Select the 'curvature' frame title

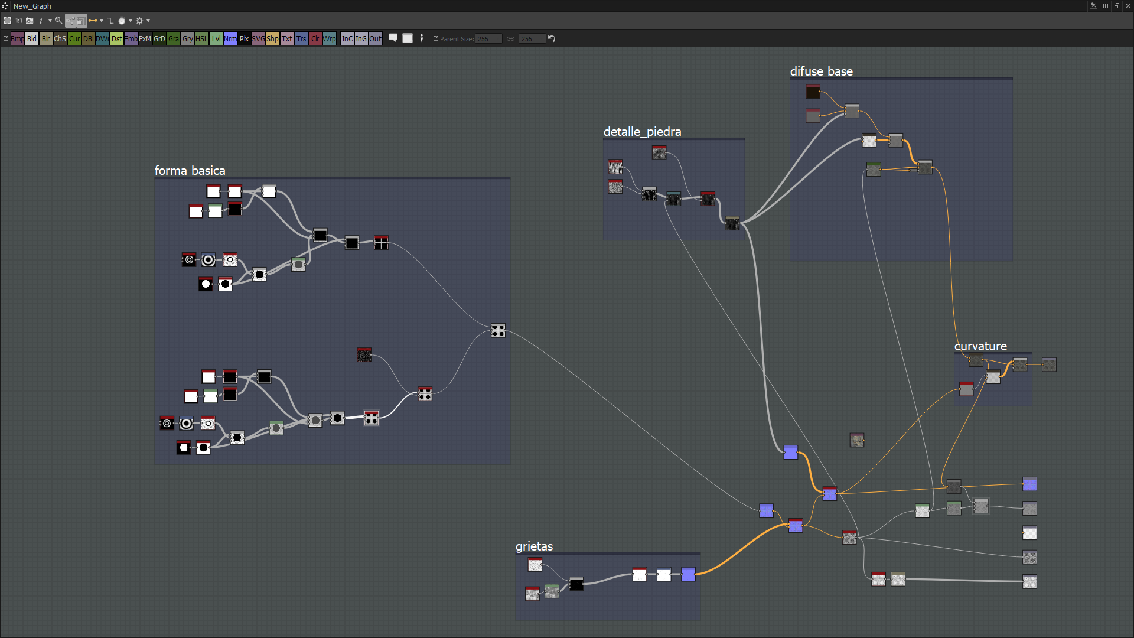coord(981,346)
